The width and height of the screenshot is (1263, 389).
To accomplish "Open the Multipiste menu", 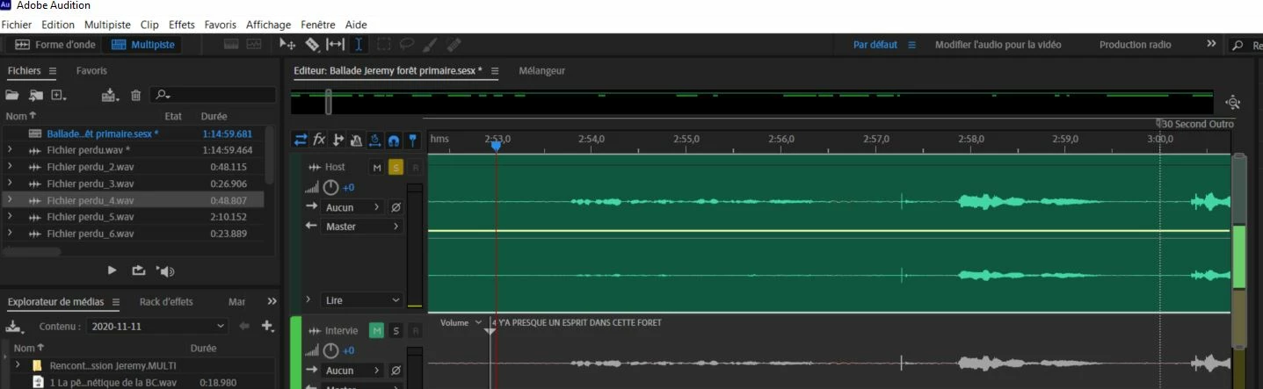I will click(x=107, y=25).
